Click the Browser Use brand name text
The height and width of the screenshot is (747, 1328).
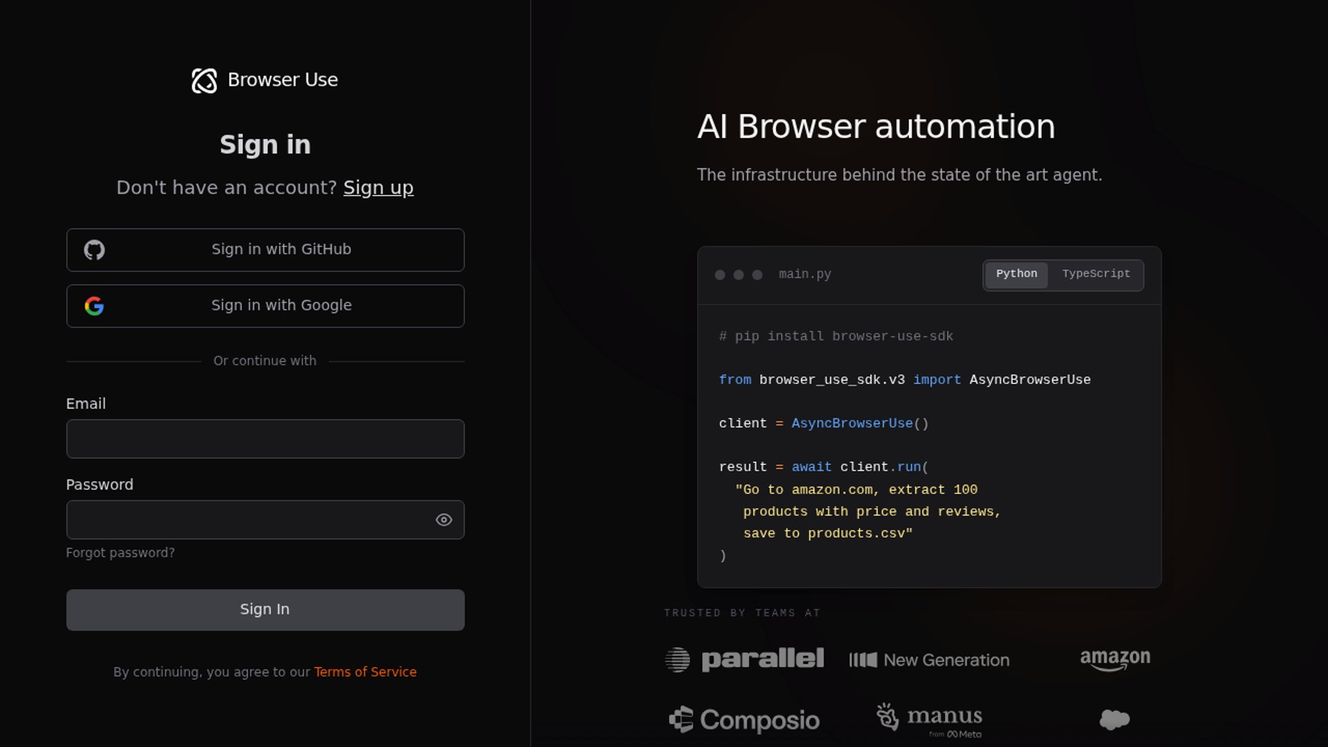283,80
